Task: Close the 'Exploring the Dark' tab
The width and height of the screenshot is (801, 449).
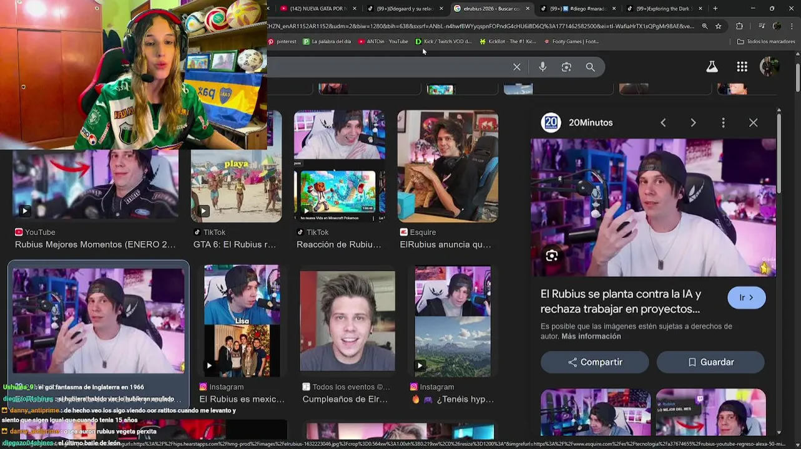Action: click(700, 9)
